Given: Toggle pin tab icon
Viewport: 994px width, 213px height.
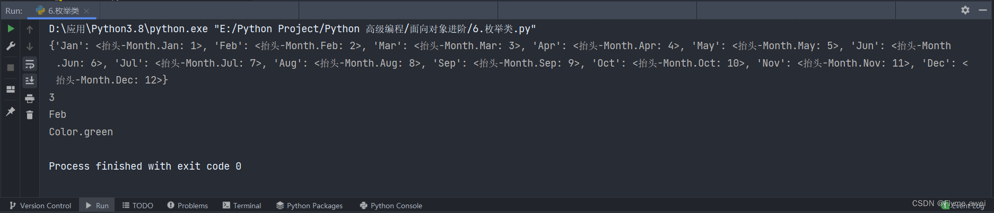Looking at the screenshot, I should tap(11, 111).
